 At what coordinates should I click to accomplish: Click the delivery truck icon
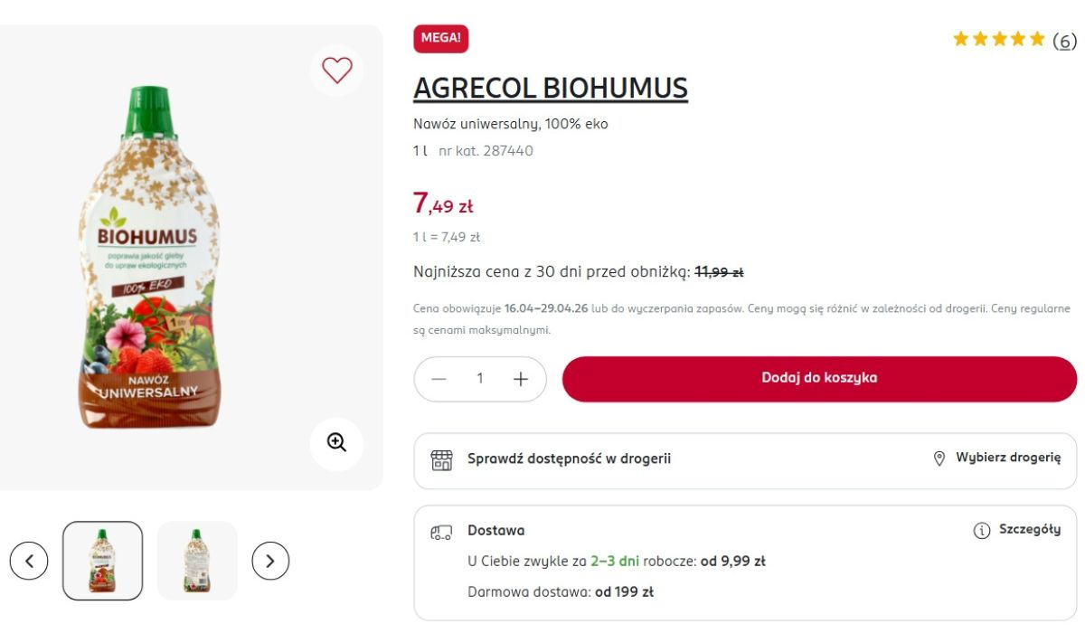tap(441, 532)
